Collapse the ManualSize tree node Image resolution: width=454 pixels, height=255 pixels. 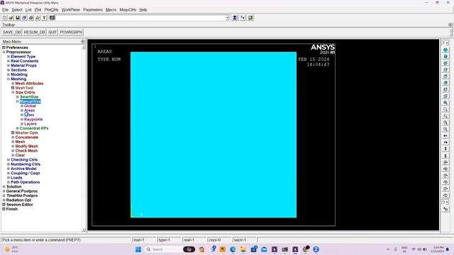click(x=17, y=101)
